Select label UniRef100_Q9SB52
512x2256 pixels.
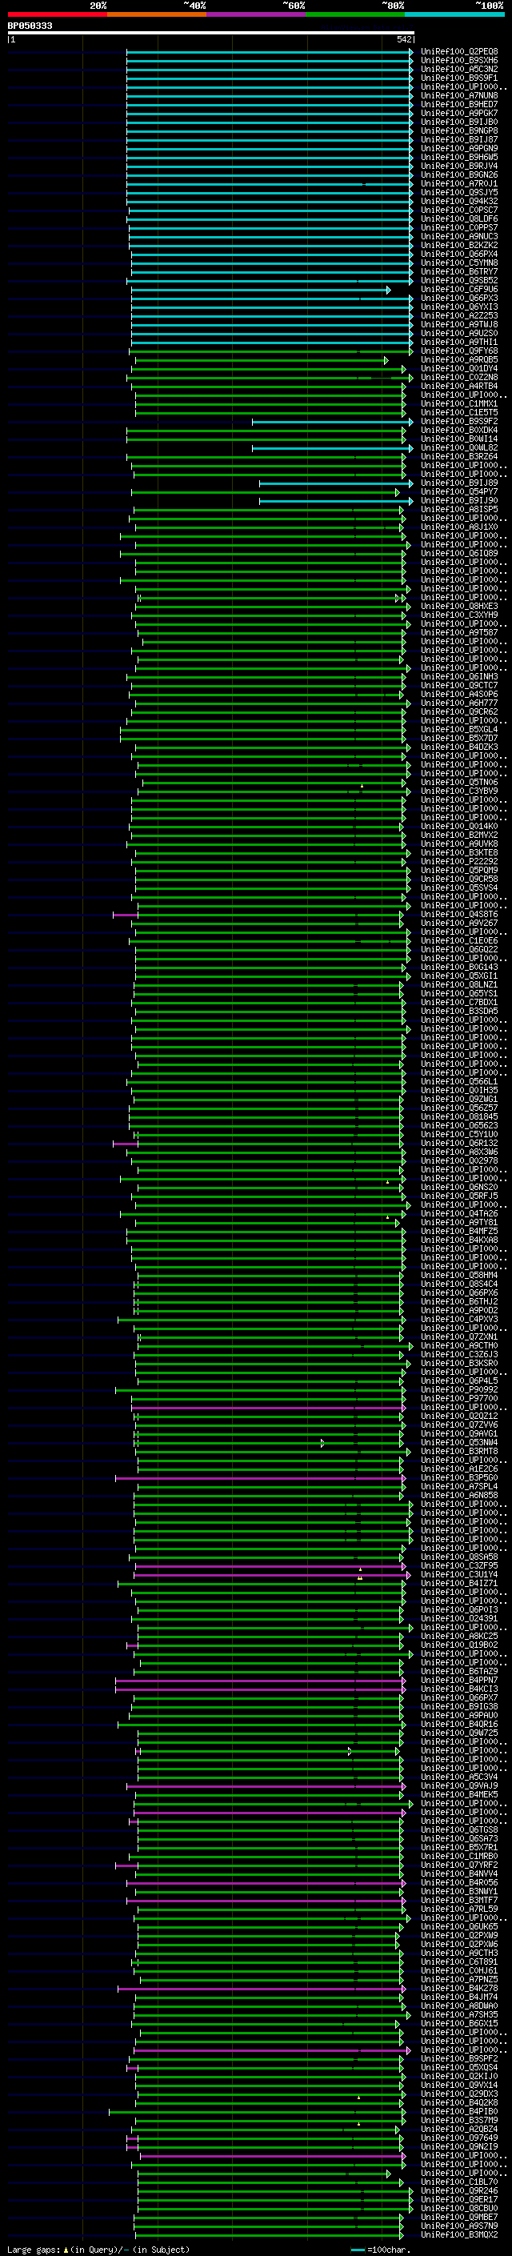(x=459, y=280)
